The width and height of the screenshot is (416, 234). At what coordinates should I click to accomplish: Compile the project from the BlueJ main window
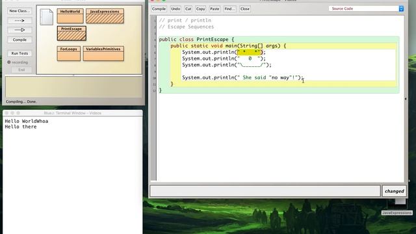(x=19, y=40)
